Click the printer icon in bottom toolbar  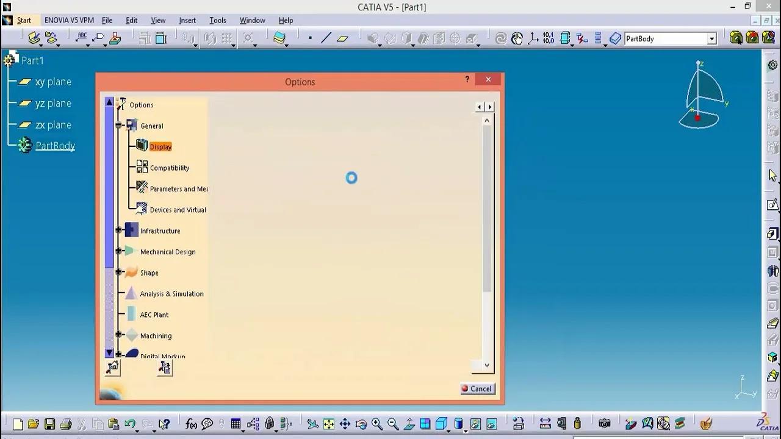point(67,424)
